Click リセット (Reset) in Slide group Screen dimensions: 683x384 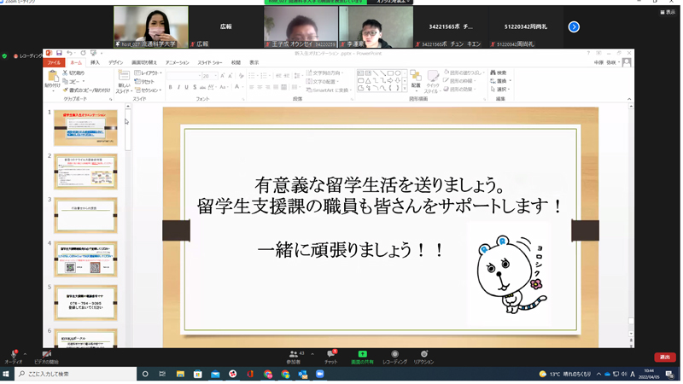tap(145, 81)
